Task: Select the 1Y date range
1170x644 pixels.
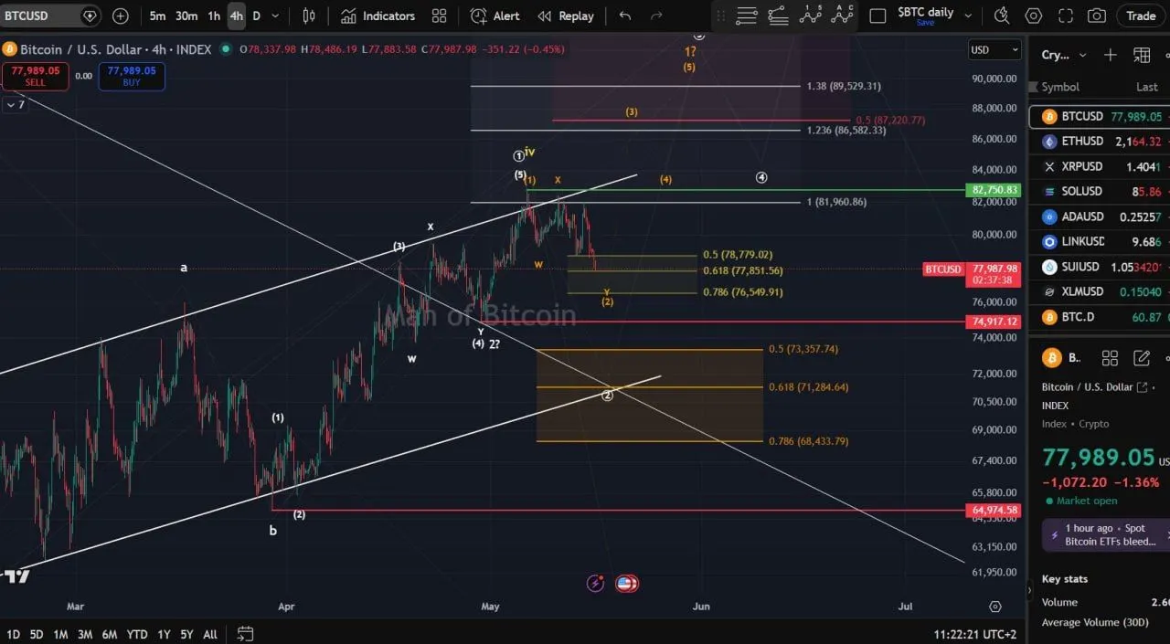Action: [164, 634]
